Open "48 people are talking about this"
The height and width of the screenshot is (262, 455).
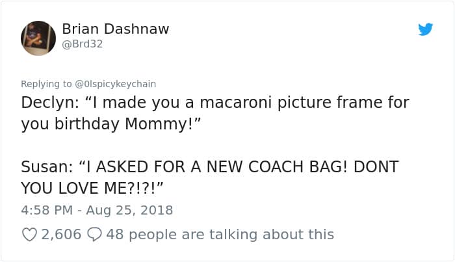pos(220,234)
